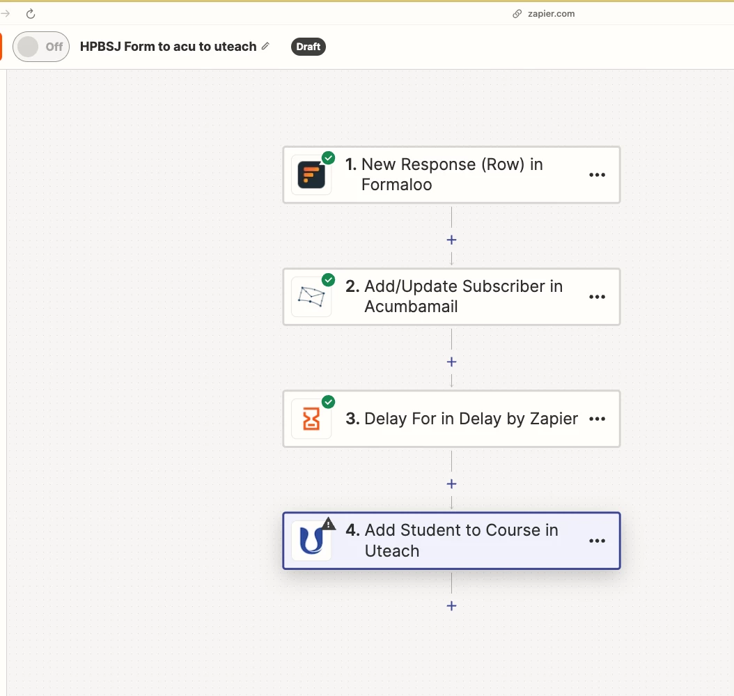Open the three-dot menu for the Delay step
This screenshot has width=734, height=696.
click(597, 419)
